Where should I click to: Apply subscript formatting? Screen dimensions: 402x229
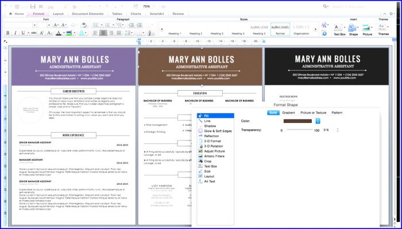click(50, 33)
